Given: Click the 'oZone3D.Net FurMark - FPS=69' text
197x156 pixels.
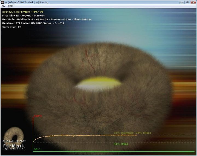Looking at the screenshot, I should (x=23, y=12).
